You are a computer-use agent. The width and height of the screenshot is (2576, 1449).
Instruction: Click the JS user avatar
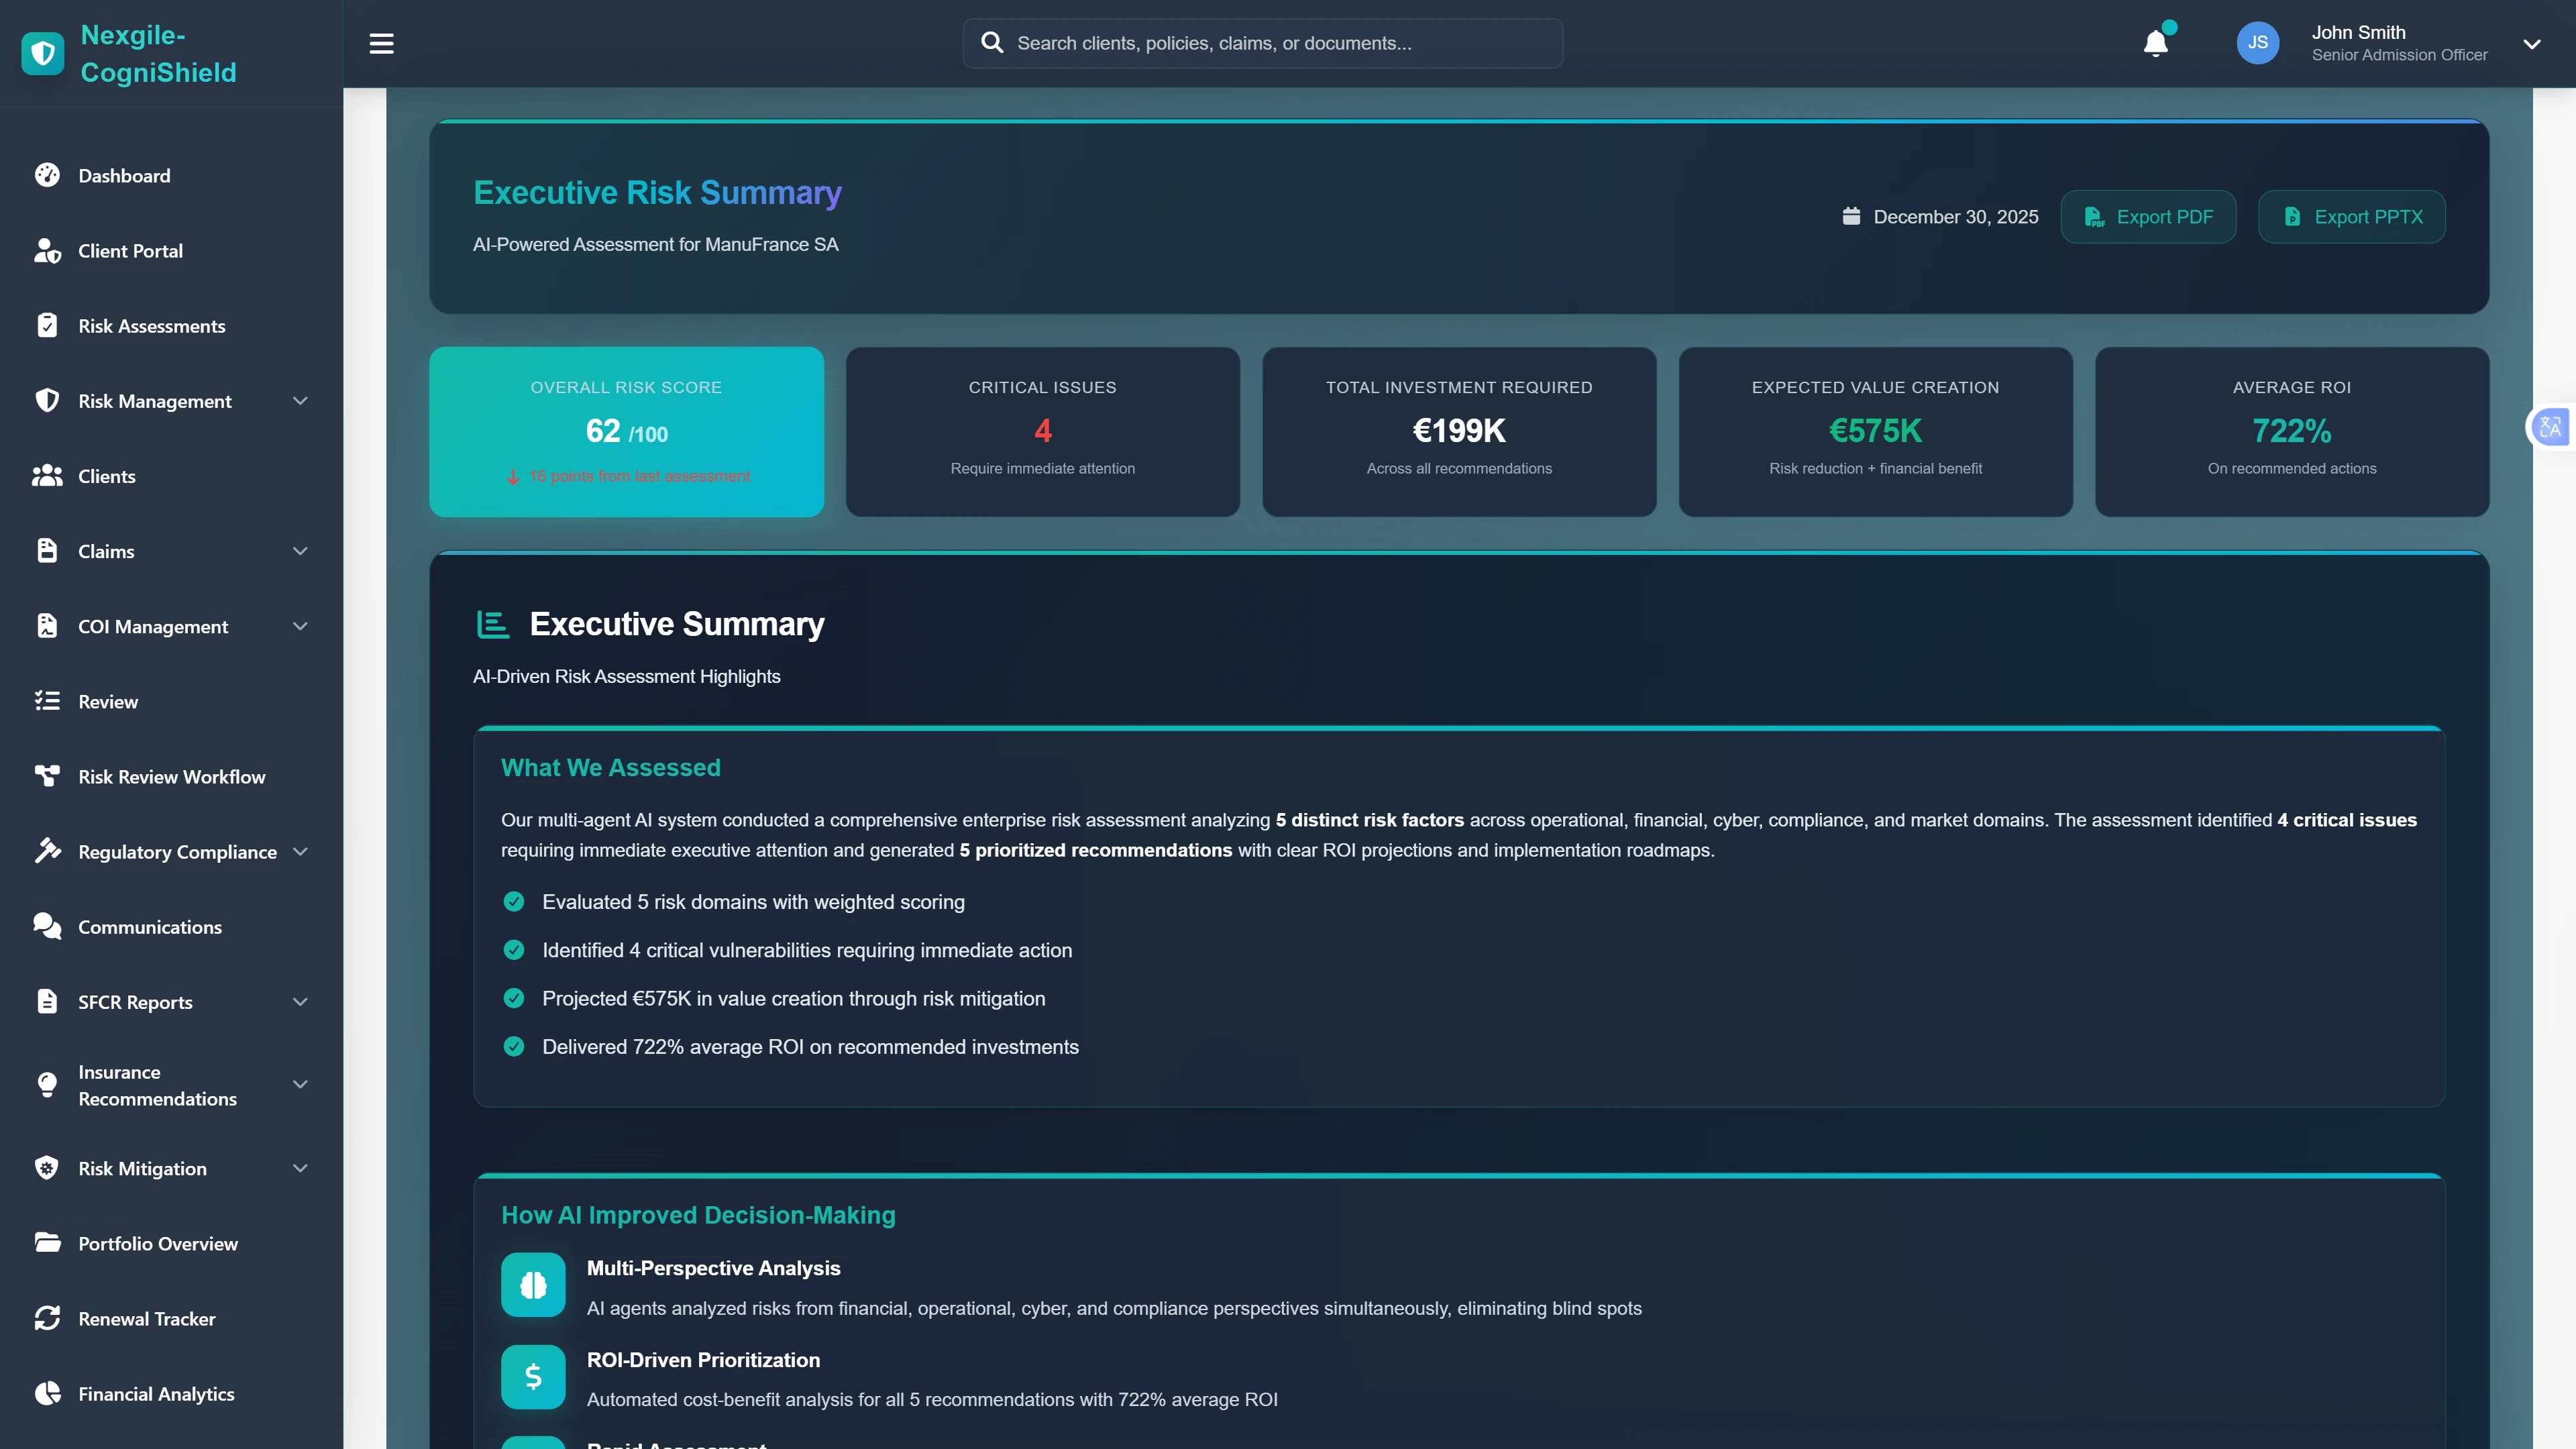coord(2257,43)
